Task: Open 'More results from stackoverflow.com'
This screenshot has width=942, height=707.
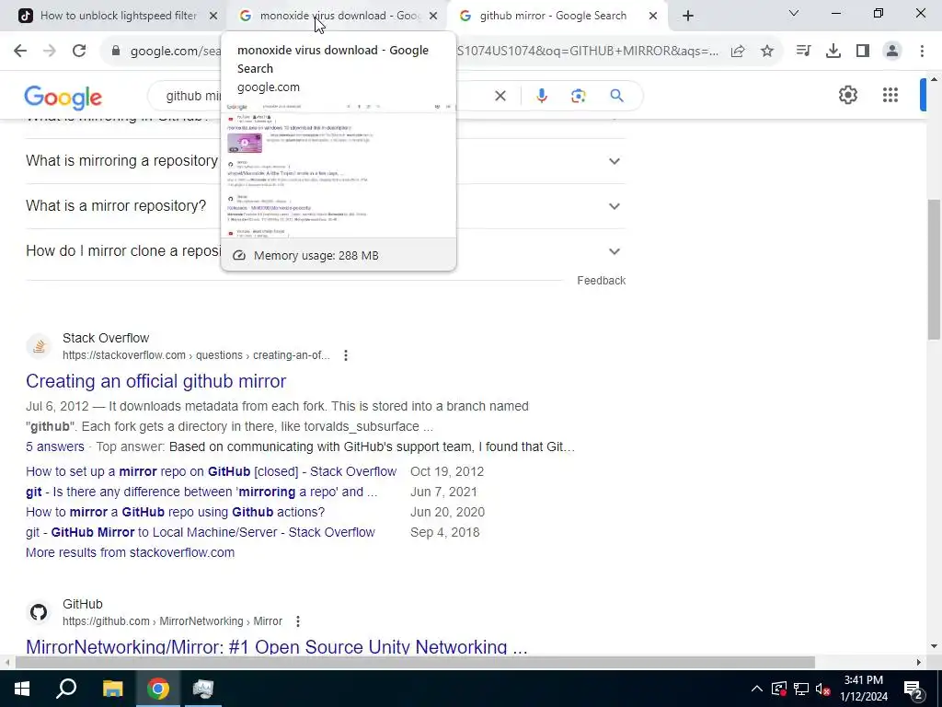Action: coord(130,552)
